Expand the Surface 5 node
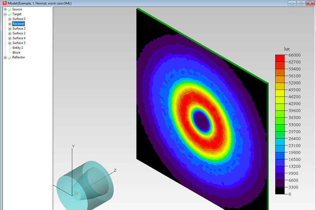The width and height of the screenshot is (316, 210). (x=10, y=43)
